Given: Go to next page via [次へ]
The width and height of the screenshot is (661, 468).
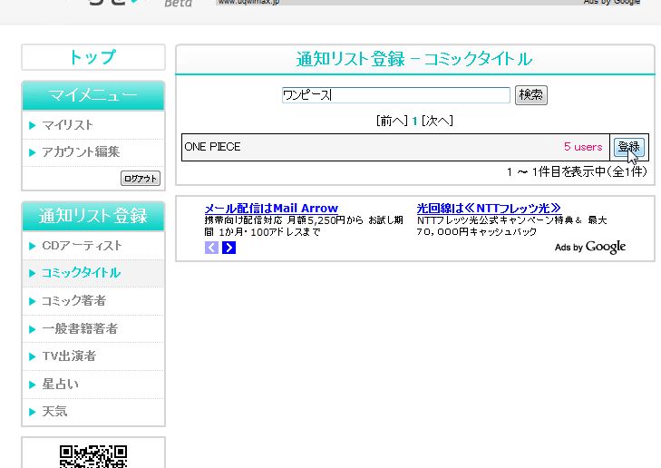Looking at the screenshot, I should (437, 121).
